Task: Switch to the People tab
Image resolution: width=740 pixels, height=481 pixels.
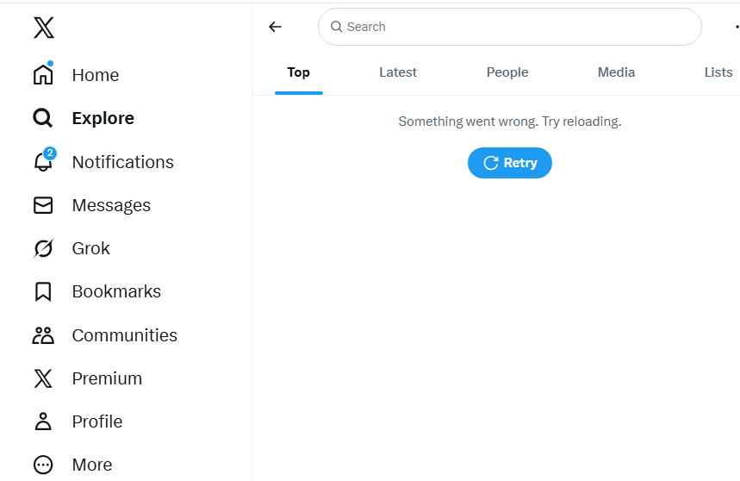Action: click(x=507, y=72)
